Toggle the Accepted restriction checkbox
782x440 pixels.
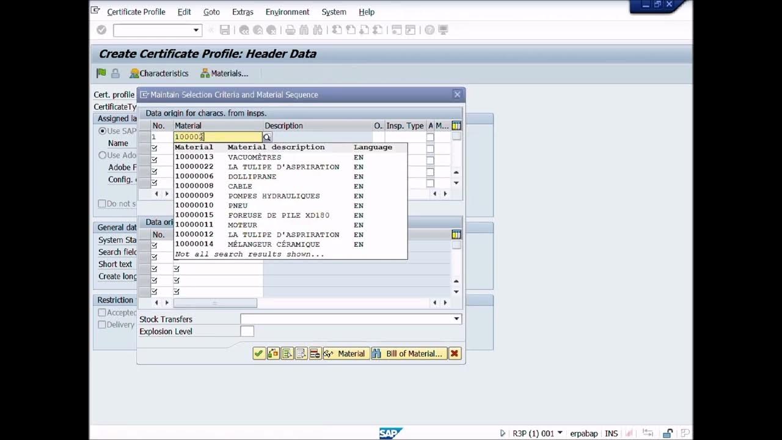tap(102, 312)
